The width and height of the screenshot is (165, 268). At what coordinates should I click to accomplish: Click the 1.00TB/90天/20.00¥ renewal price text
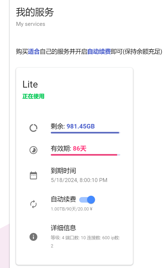point(72,209)
